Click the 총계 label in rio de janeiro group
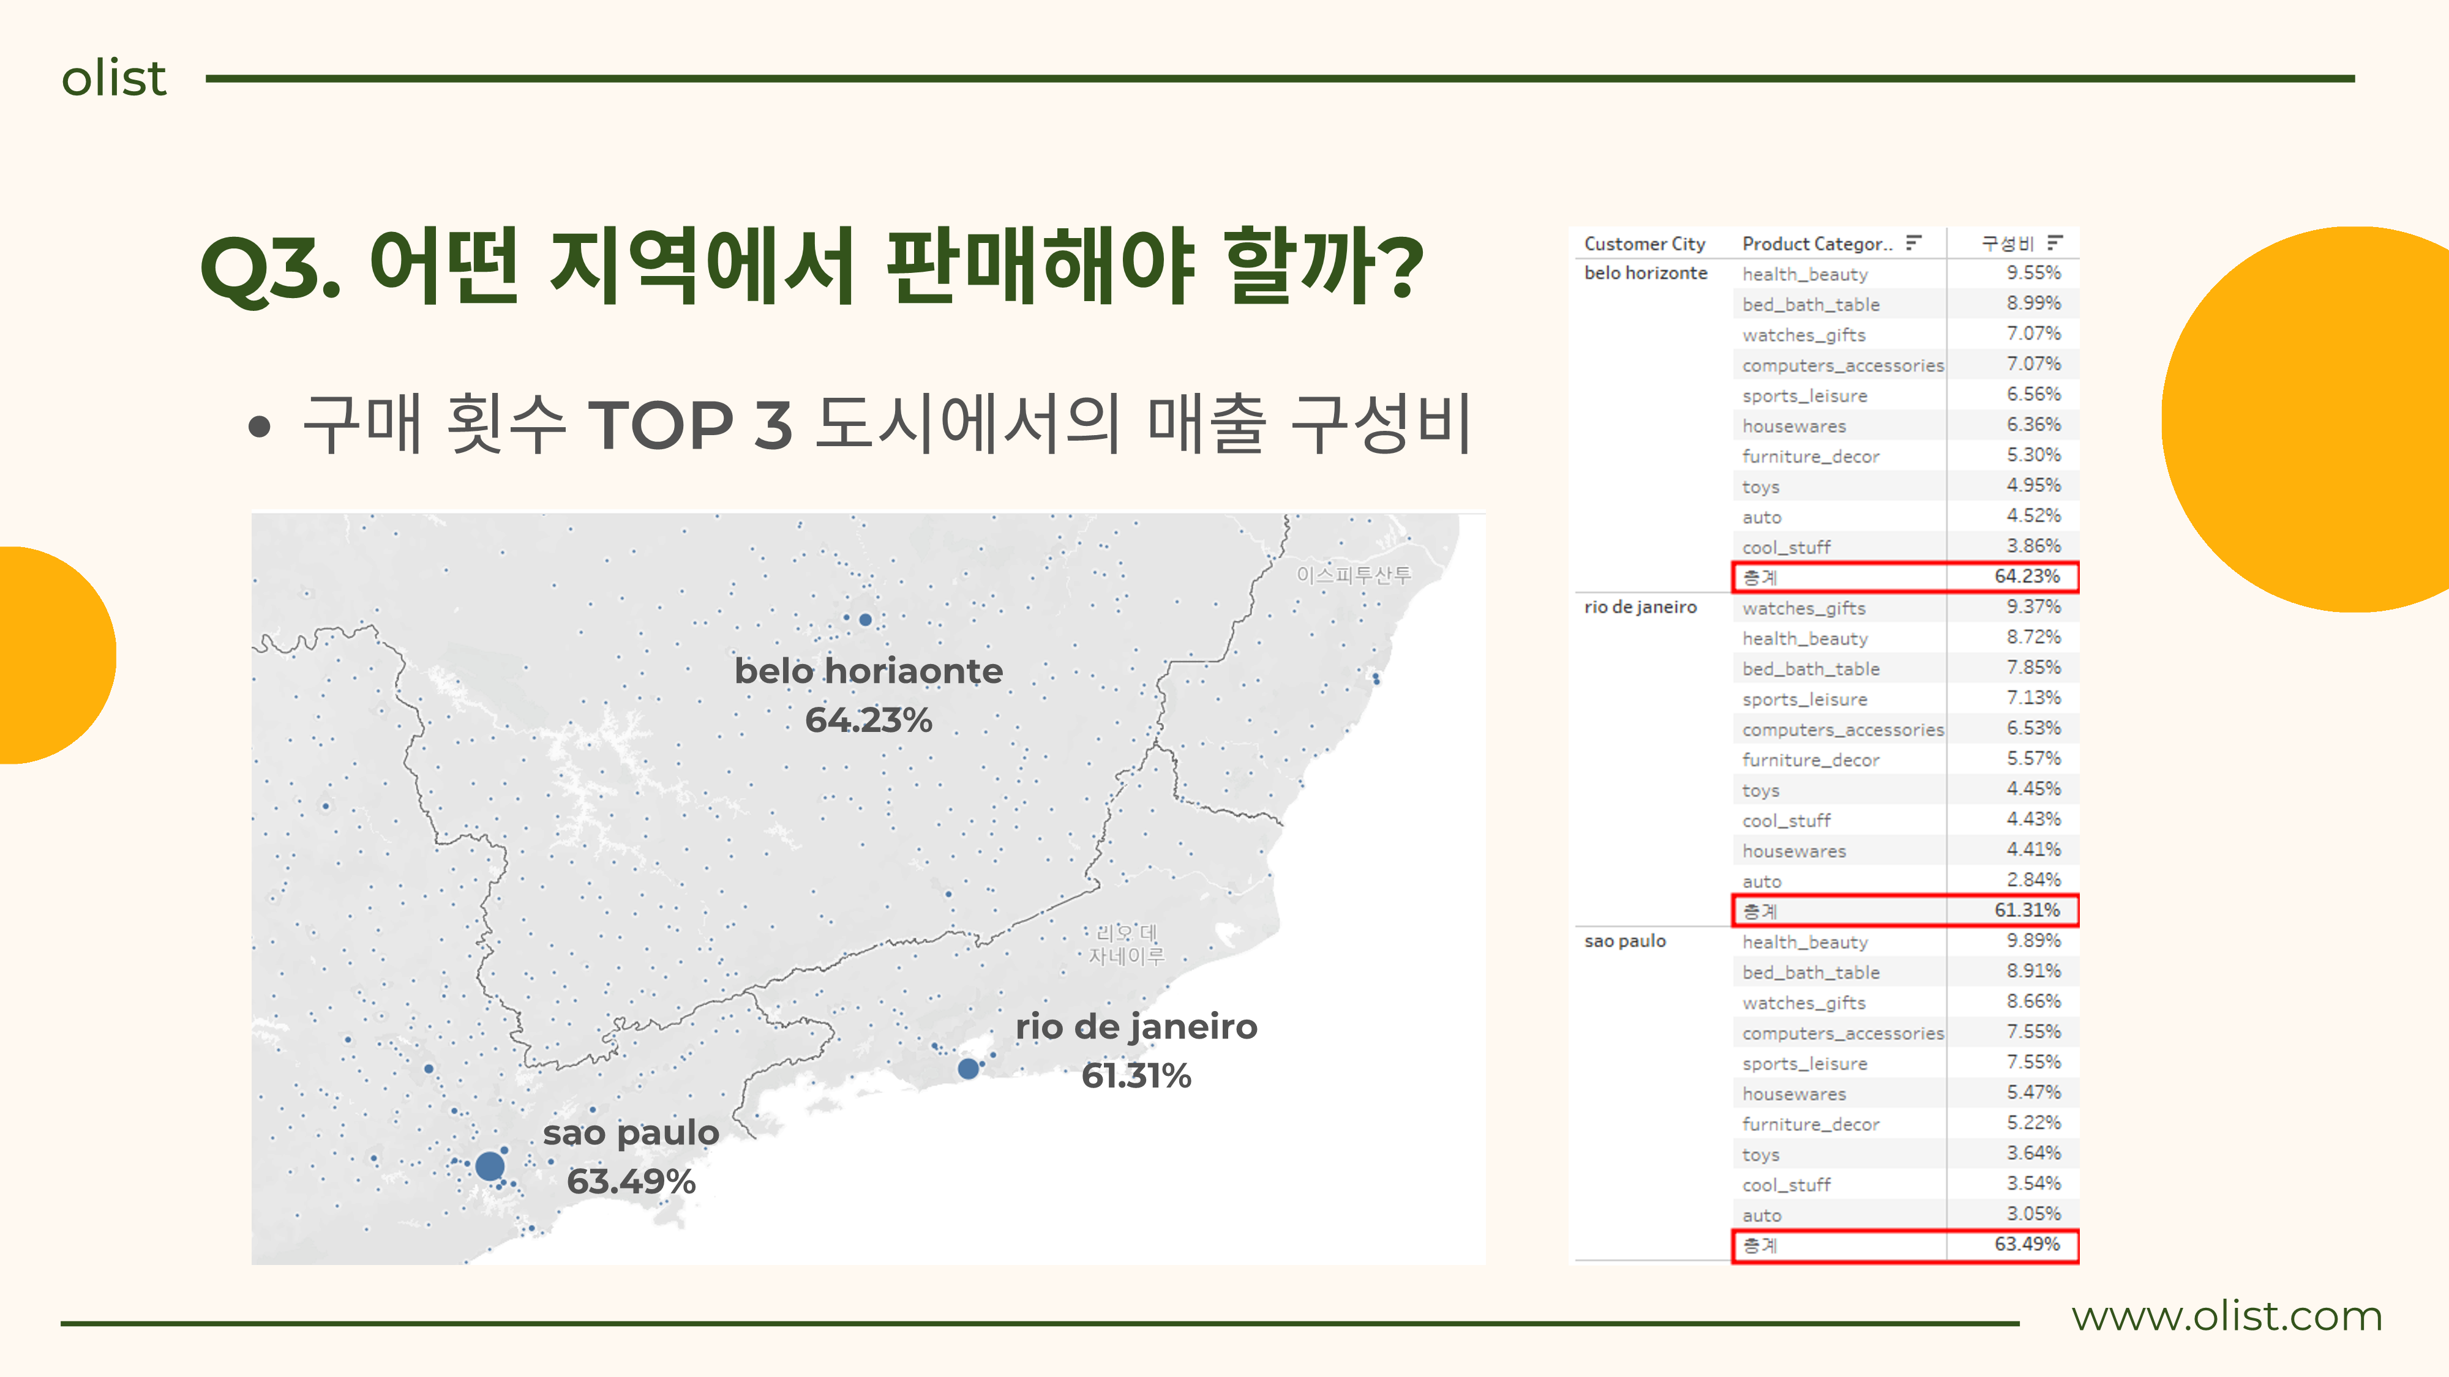2449x1377 pixels. point(1760,911)
